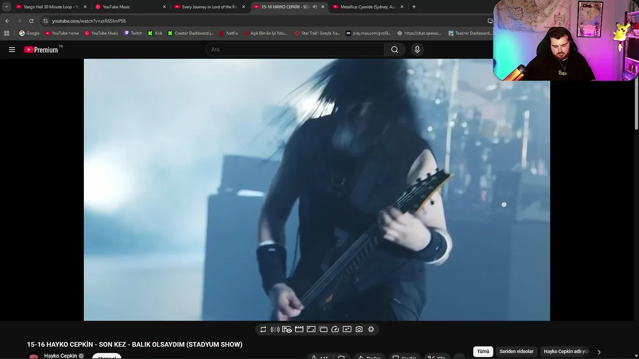Toggle the loop video icon below the player

pyautogui.click(x=263, y=329)
